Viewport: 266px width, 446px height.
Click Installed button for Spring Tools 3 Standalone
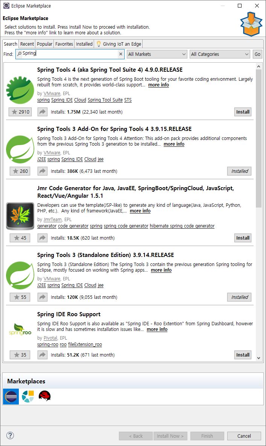coord(239,297)
